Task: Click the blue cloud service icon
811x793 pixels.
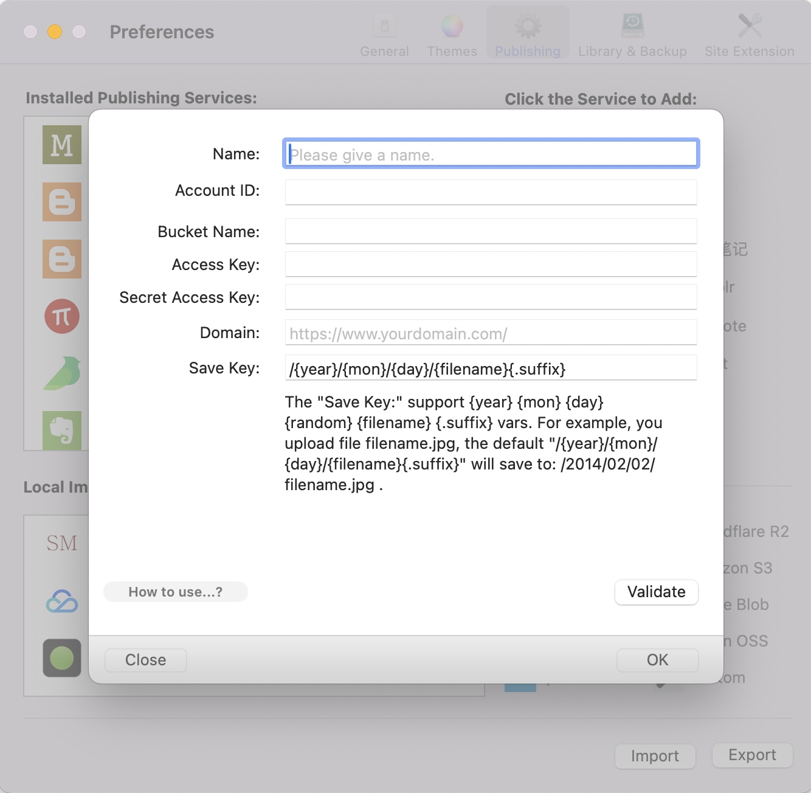Action: [x=61, y=601]
